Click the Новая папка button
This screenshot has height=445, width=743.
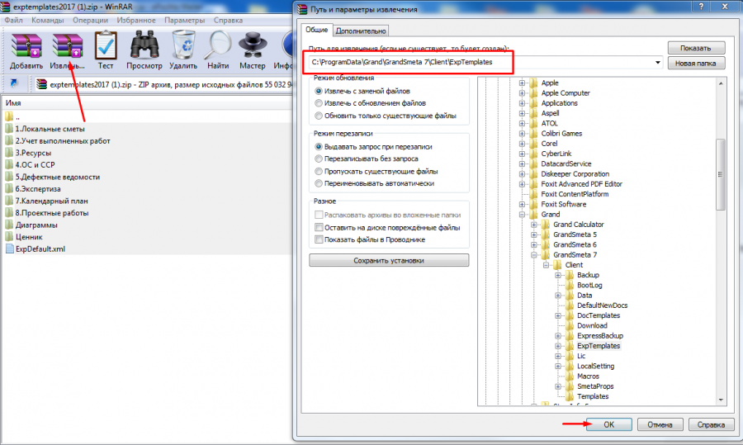[696, 63]
